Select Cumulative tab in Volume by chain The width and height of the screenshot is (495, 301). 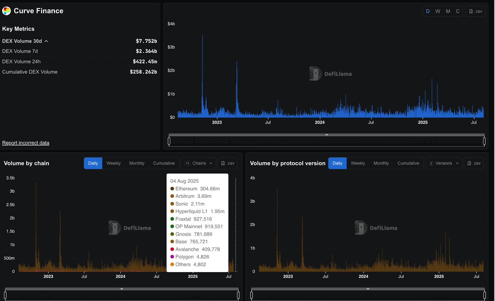click(x=164, y=163)
